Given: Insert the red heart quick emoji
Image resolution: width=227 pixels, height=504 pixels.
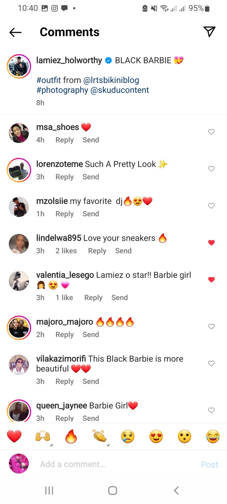Looking at the screenshot, I should pyautogui.click(x=14, y=437).
